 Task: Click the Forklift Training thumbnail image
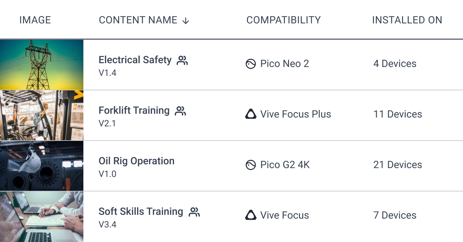[x=42, y=115]
